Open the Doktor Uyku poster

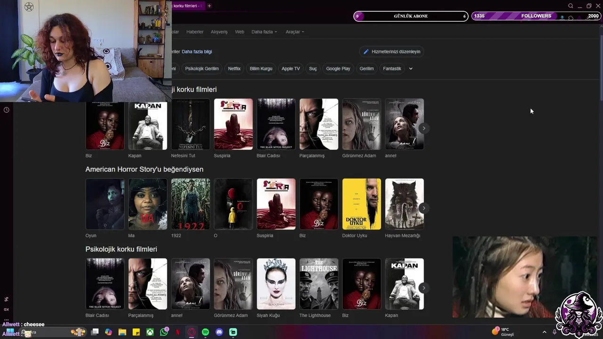click(x=362, y=204)
